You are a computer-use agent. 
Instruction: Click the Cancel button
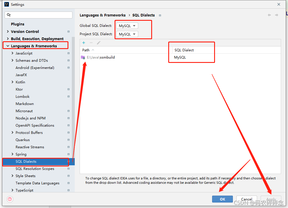[246, 199]
